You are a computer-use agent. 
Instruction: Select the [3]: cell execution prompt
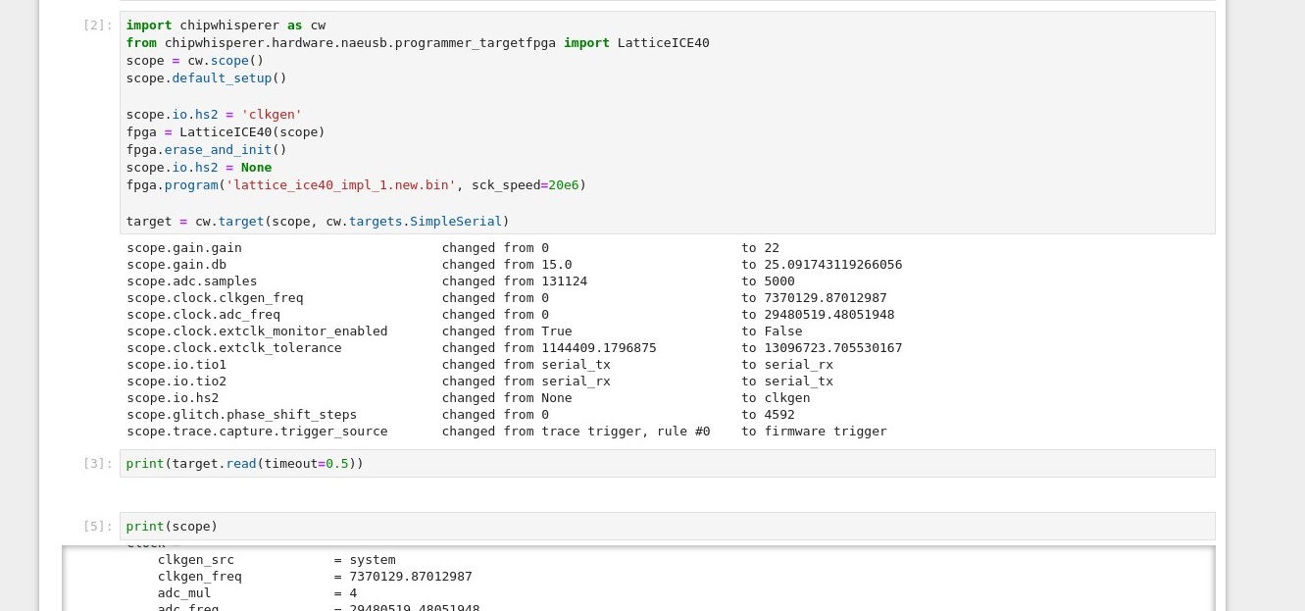tap(98, 464)
